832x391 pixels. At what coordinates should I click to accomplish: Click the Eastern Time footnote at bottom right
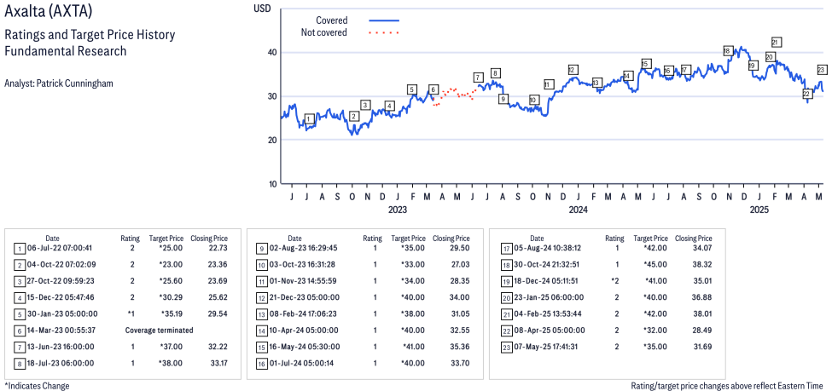(x=729, y=386)
